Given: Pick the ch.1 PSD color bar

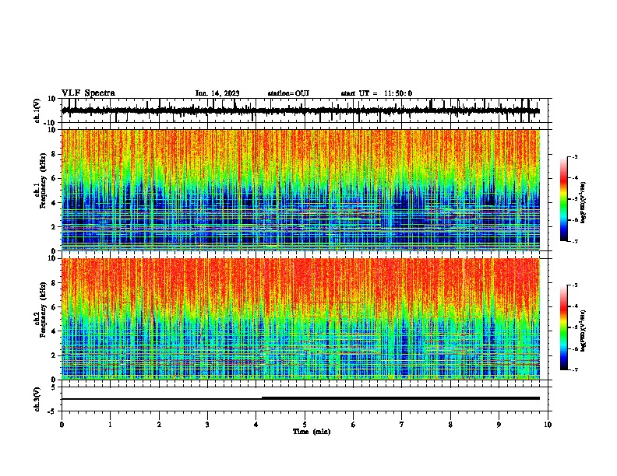Looking at the screenshot, I should pos(564,199).
